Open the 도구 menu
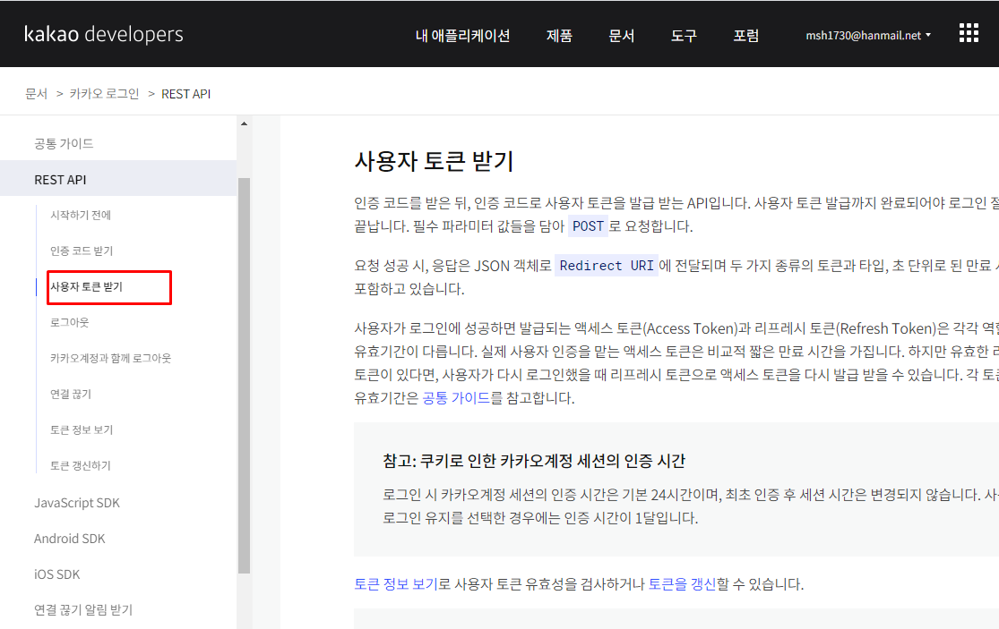The image size is (999, 629). tap(684, 36)
